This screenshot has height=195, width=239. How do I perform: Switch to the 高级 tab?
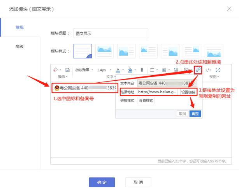click(19, 46)
